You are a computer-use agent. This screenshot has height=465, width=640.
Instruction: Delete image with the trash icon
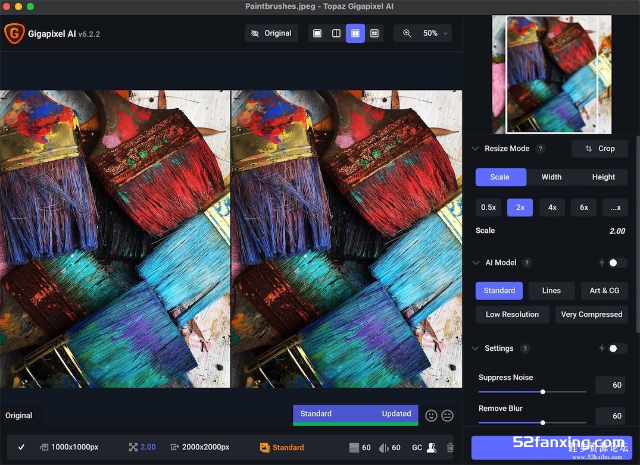tap(450, 448)
